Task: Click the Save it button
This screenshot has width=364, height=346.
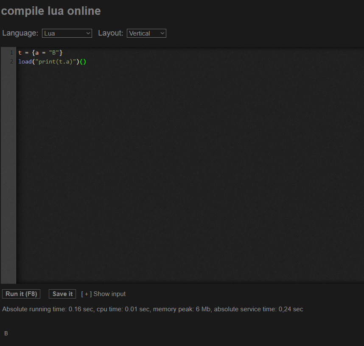Action: [x=62, y=294]
